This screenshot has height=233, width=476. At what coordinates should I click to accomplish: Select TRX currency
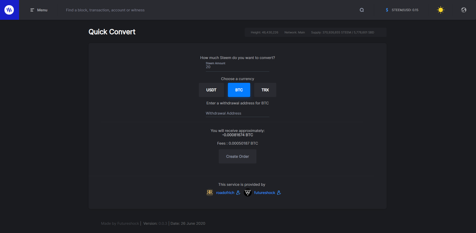click(265, 90)
